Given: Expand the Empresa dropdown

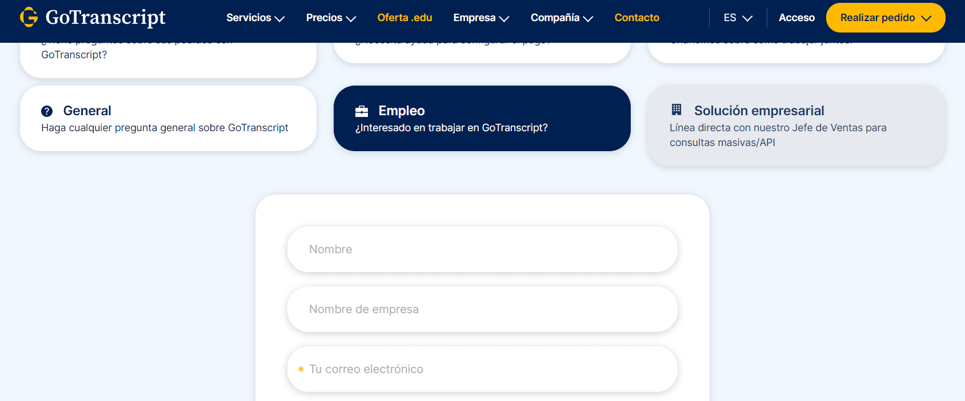Looking at the screenshot, I should [x=481, y=18].
